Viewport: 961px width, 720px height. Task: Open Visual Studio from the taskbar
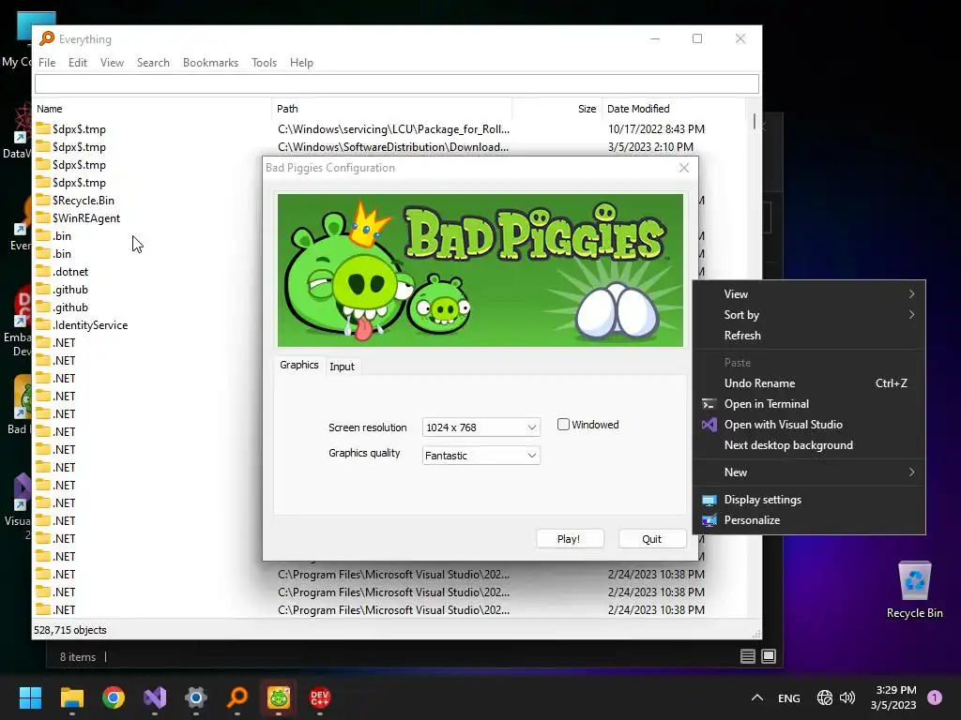pos(155,697)
